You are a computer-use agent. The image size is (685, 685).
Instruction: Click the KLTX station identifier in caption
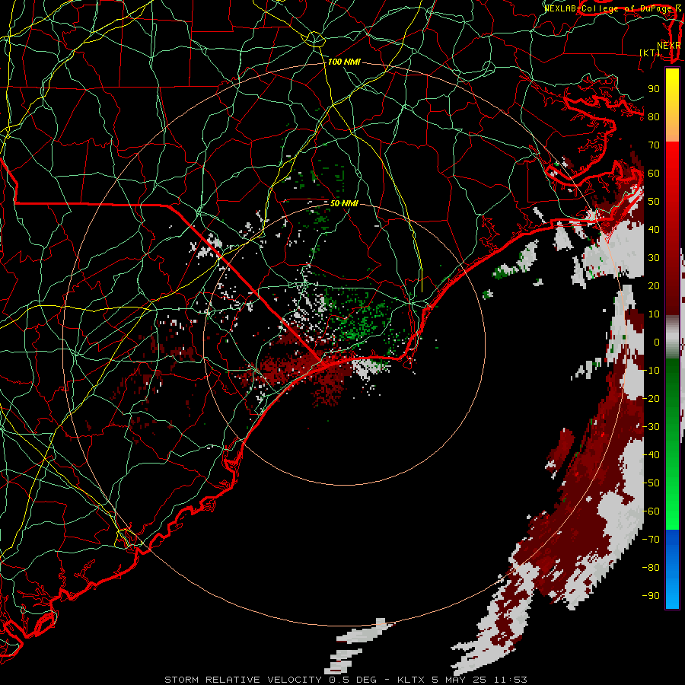point(411,680)
